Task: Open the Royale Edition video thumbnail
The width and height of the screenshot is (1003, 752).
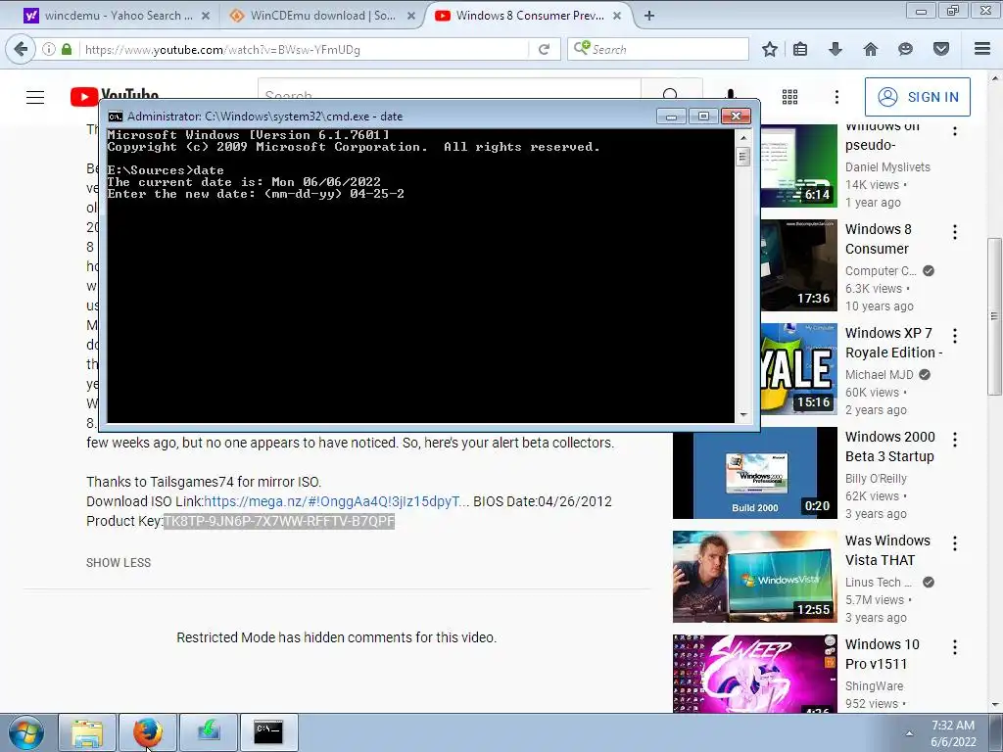Action: click(799, 369)
